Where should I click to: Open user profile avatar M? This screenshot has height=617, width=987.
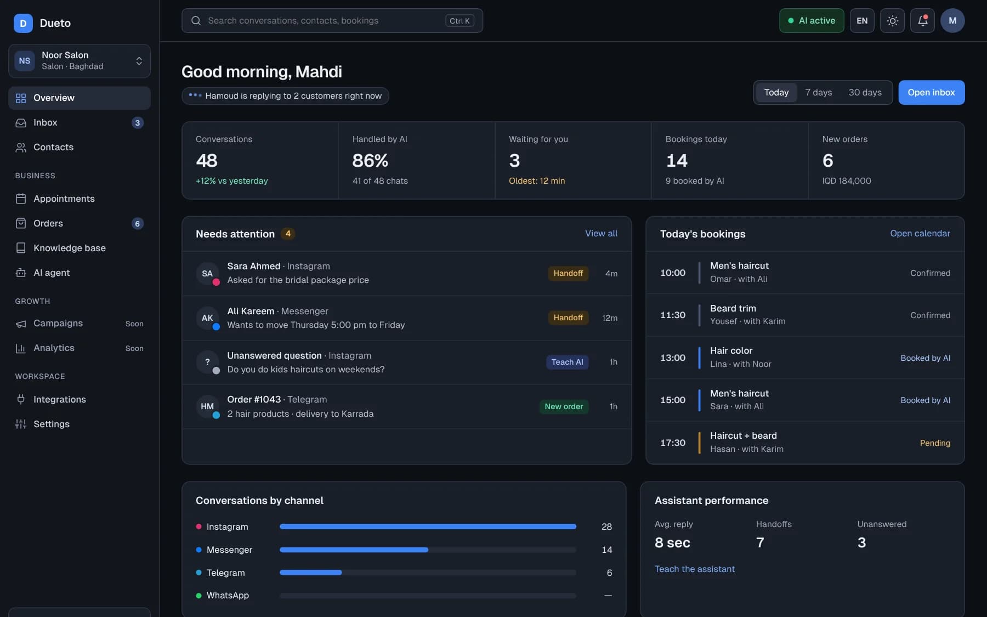click(952, 21)
